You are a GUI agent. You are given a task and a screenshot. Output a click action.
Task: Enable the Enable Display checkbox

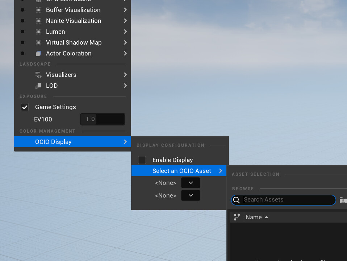142,160
